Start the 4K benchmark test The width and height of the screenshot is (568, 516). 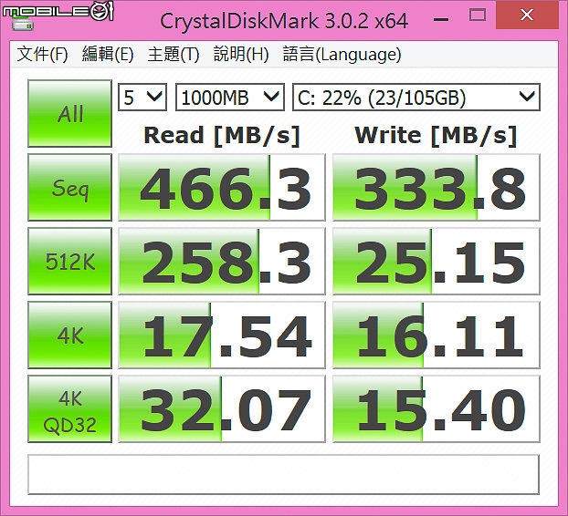tap(70, 335)
